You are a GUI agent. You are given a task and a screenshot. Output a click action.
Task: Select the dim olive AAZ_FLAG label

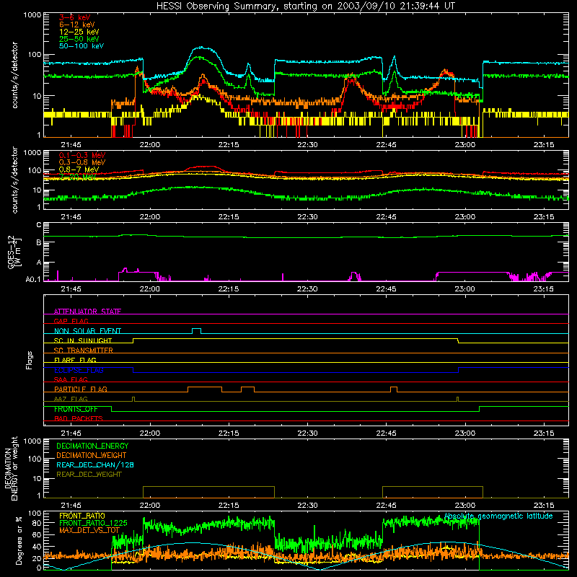click(x=71, y=399)
